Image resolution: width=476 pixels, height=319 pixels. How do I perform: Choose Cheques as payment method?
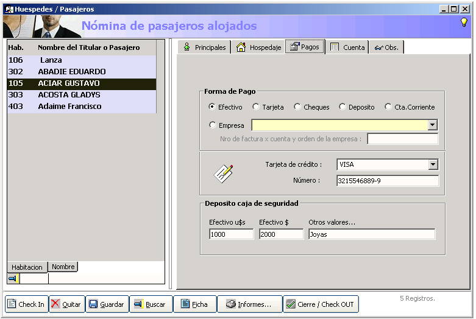[x=297, y=107]
